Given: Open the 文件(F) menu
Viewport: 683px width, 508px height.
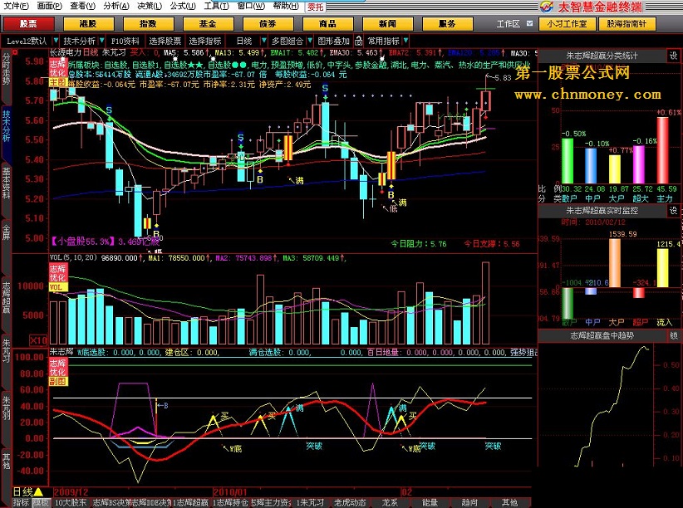Looking at the screenshot, I should (x=16, y=6).
